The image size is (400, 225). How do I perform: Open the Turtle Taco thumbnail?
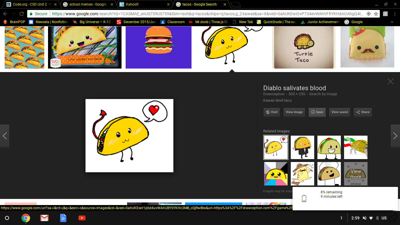304,47
